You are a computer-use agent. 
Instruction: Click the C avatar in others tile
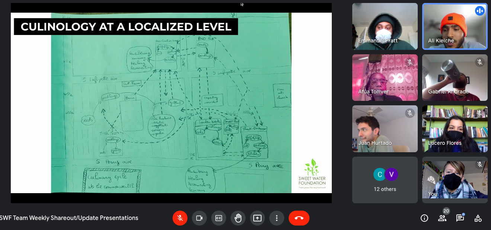click(x=380, y=174)
